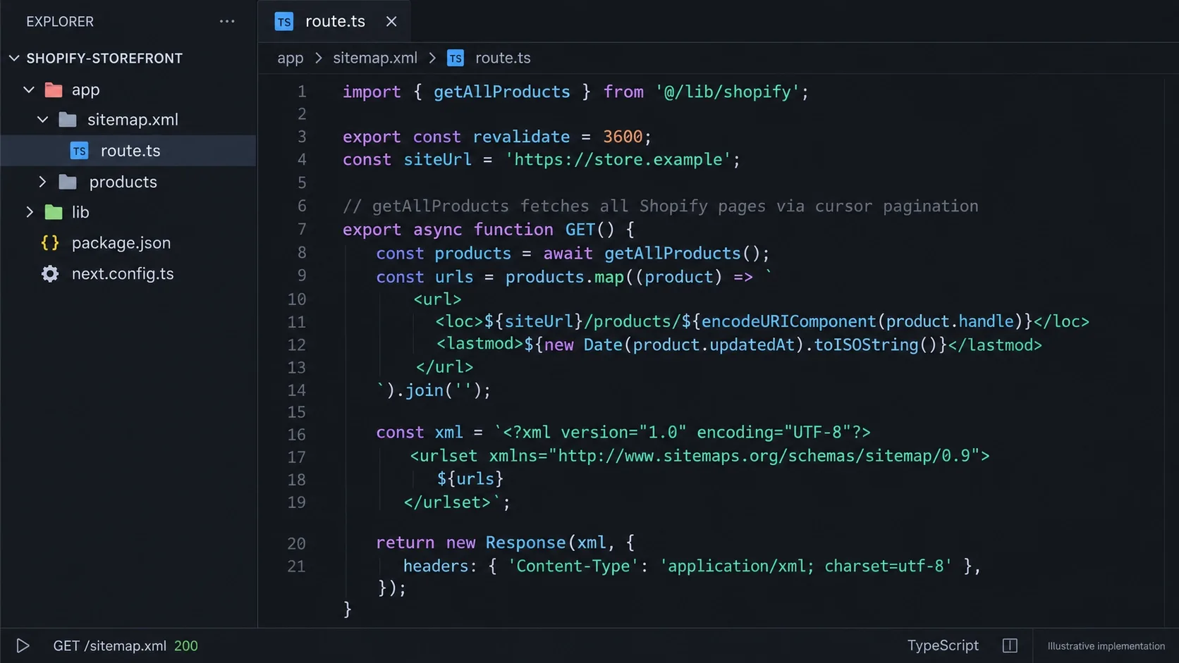Click the green lib folder icon

point(54,212)
